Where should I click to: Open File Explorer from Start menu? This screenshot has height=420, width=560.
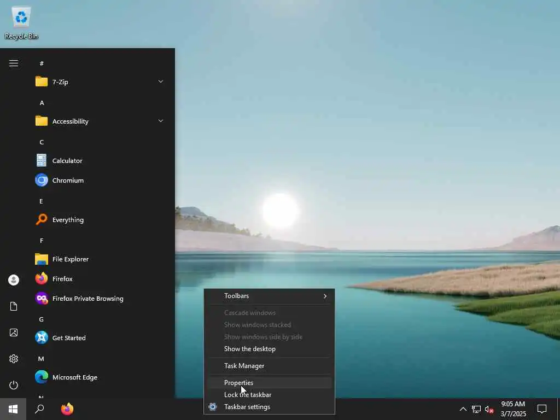100,259
